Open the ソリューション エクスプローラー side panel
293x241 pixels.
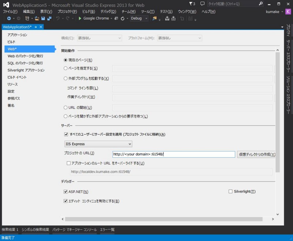tap(288, 95)
